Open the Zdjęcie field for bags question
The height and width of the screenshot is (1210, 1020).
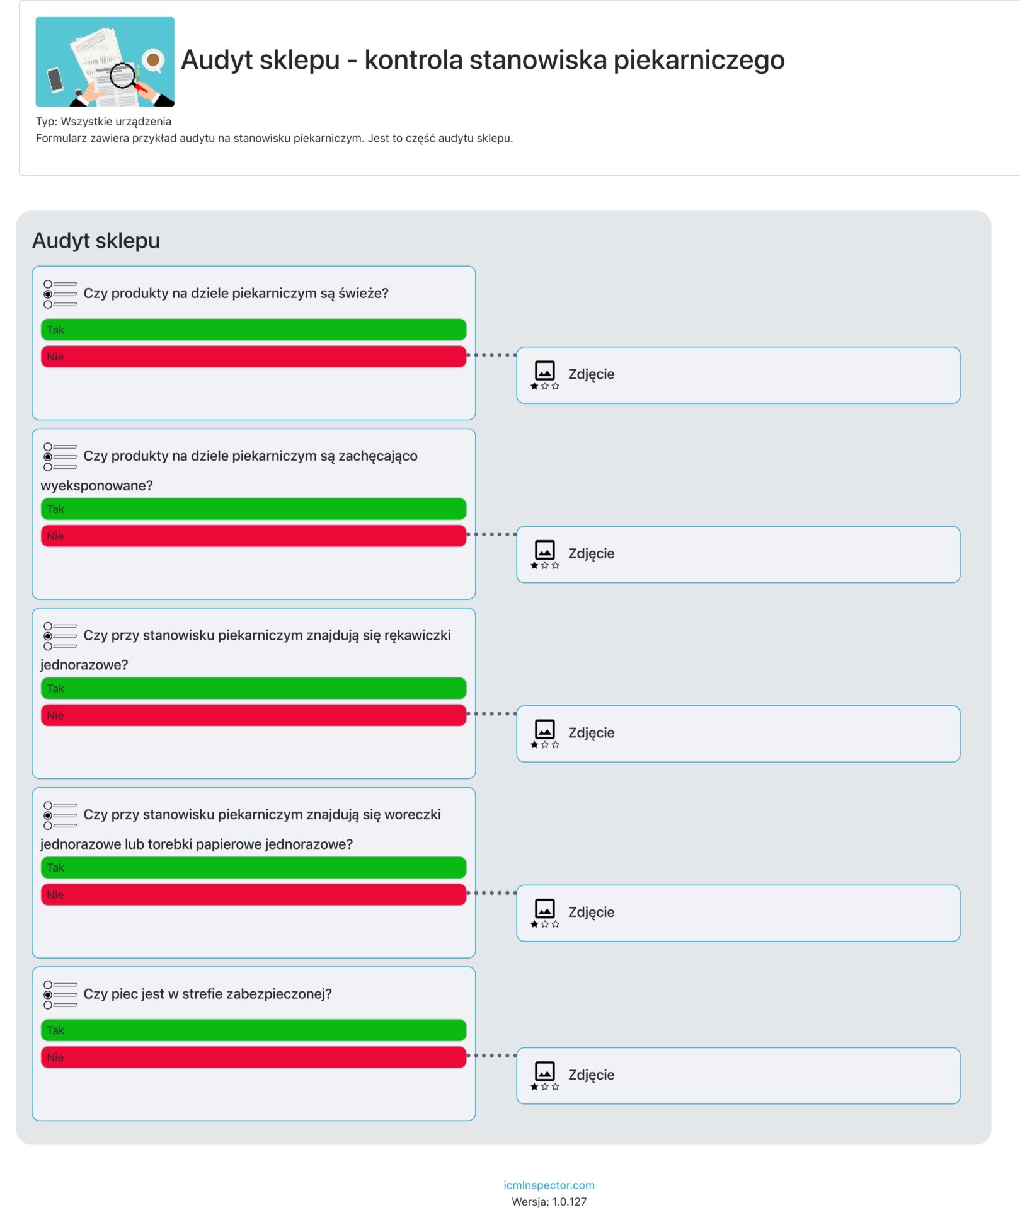738,913
